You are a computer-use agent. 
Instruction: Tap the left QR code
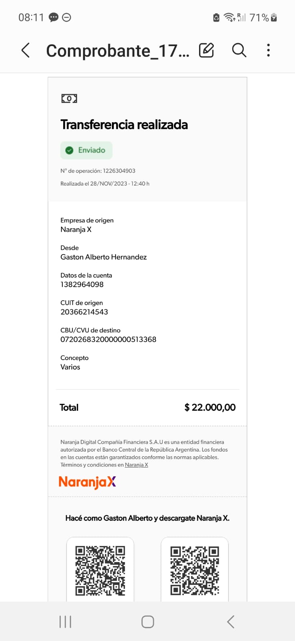click(100, 570)
